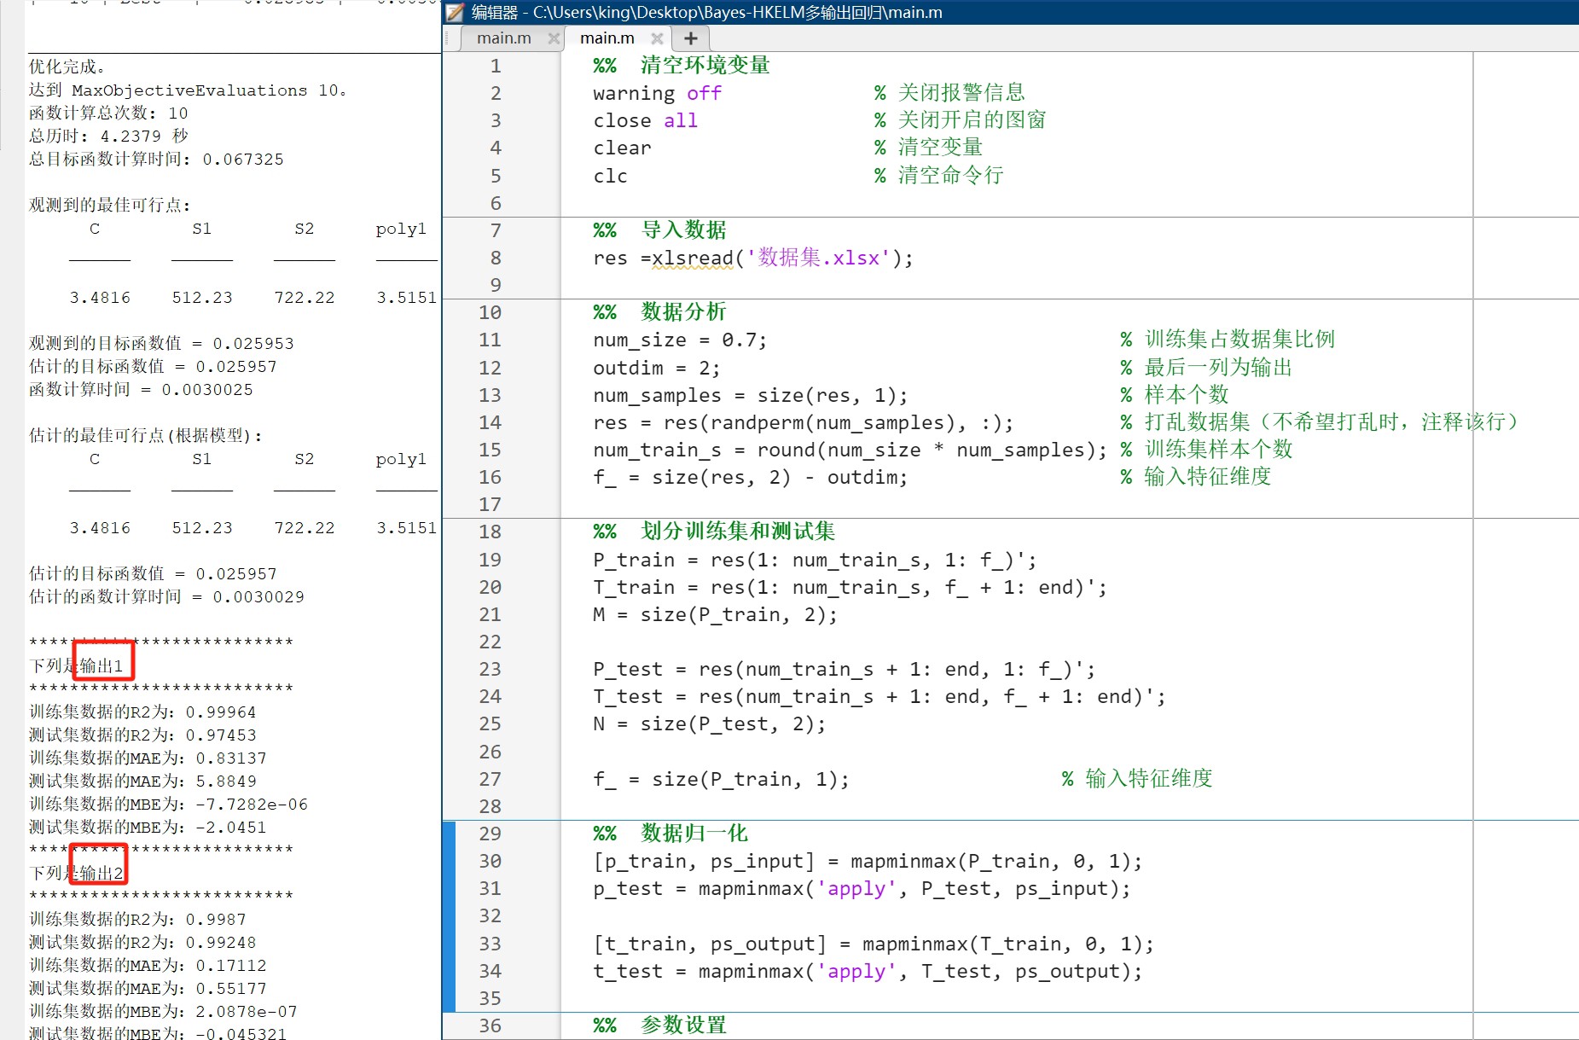Click the 'MaxObjectiveEvaluations 10' output line
Viewport: 1579px width, 1040px height.
[x=188, y=90]
